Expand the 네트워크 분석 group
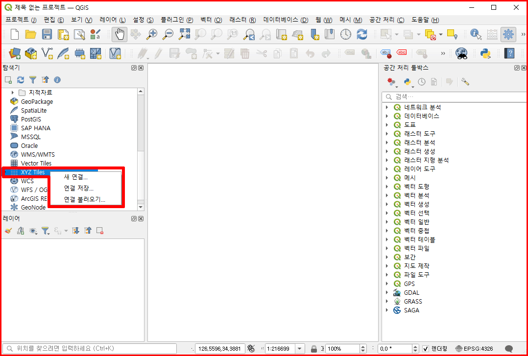This screenshot has height=356, width=528. (387, 107)
